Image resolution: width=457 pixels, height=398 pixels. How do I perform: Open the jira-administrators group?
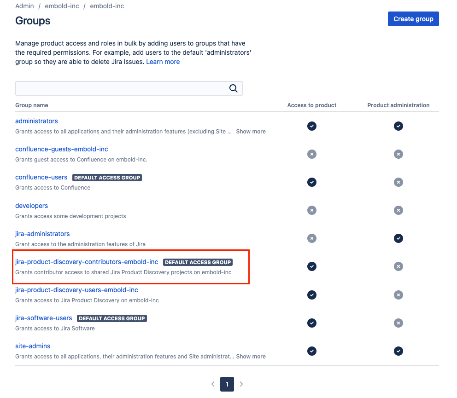[x=42, y=234]
